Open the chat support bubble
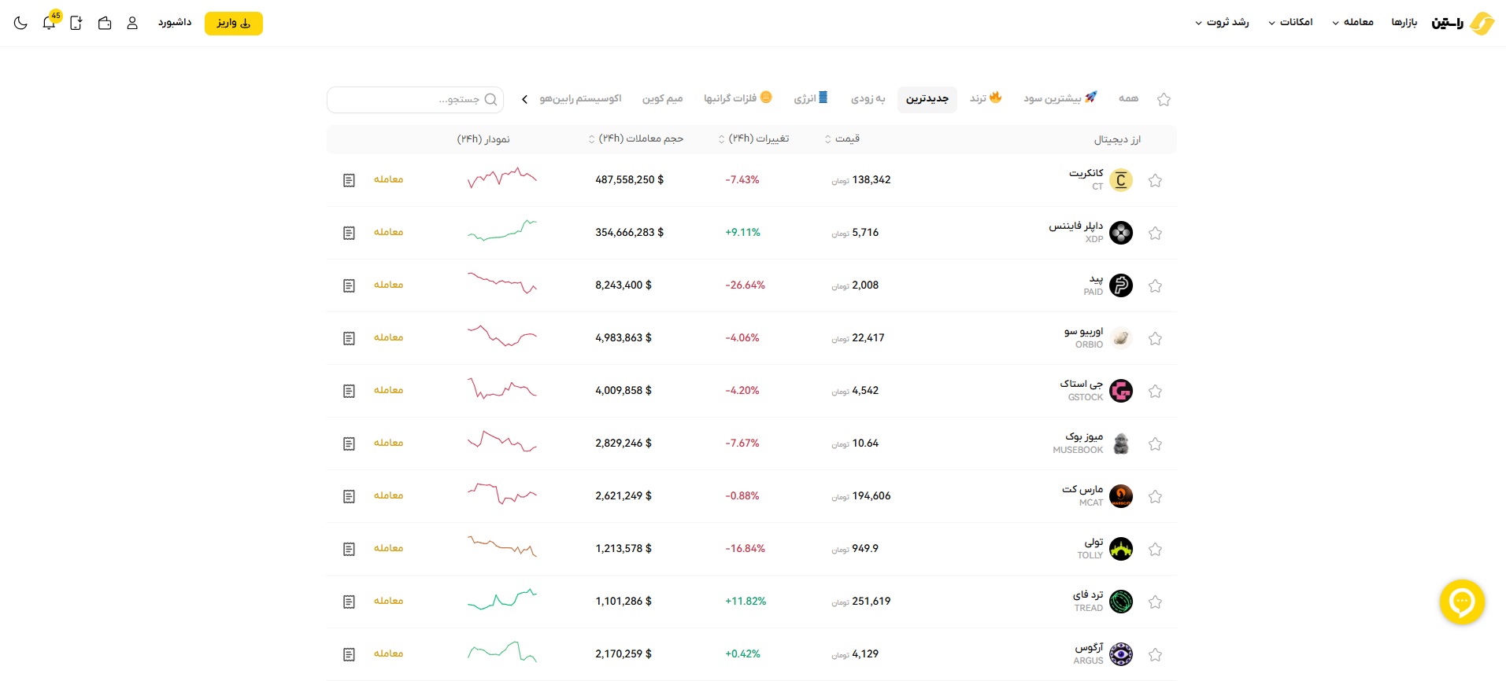This screenshot has height=681, width=1506. point(1462,602)
